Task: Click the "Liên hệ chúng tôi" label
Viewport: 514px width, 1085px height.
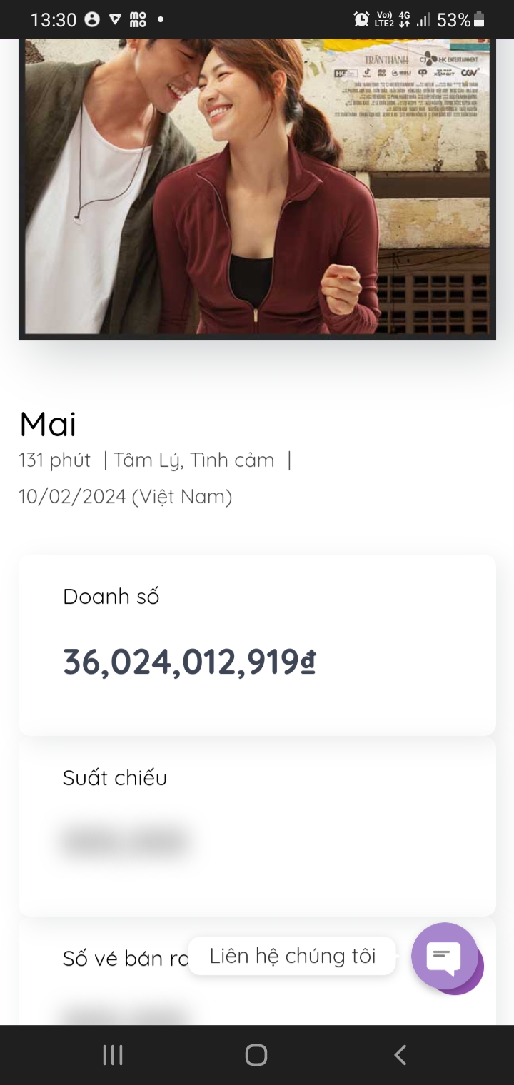Action: point(292,956)
